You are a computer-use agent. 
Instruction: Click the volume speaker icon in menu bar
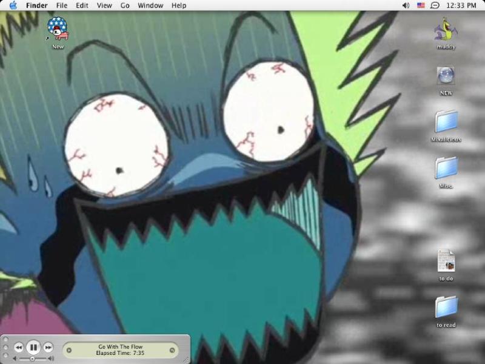point(406,5)
